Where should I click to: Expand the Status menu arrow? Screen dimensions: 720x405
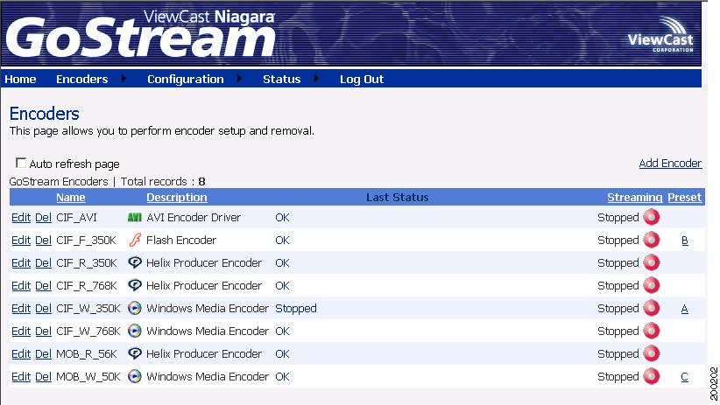[316, 79]
